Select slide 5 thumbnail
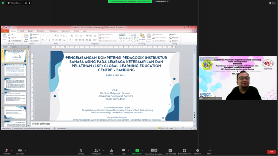Screen dimensions: 278x156 [x=15, y=113]
